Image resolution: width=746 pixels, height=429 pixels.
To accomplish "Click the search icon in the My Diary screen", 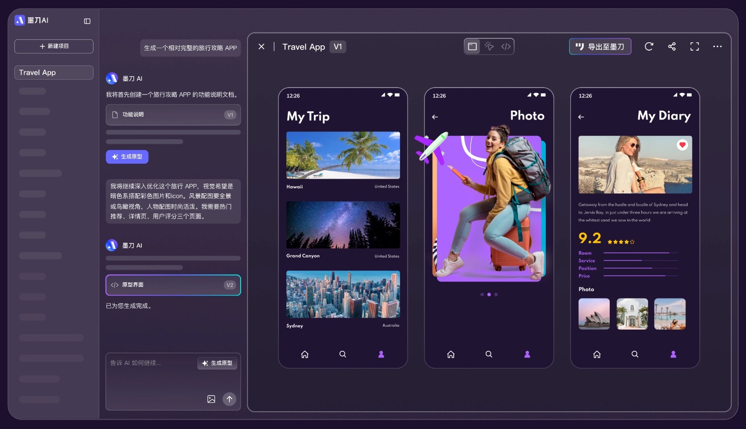I will 635,354.
